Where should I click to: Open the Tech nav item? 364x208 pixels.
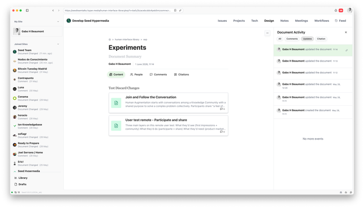[x=254, y=21]
